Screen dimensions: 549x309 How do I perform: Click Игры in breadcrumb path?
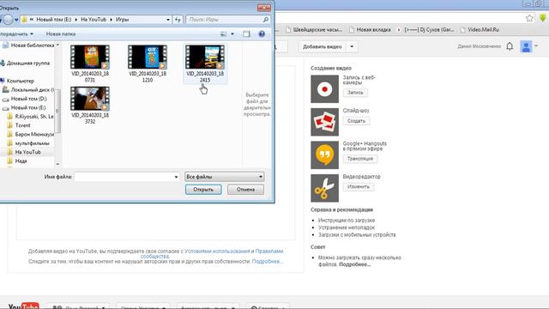pyautogui.click(x=122, y=20)
